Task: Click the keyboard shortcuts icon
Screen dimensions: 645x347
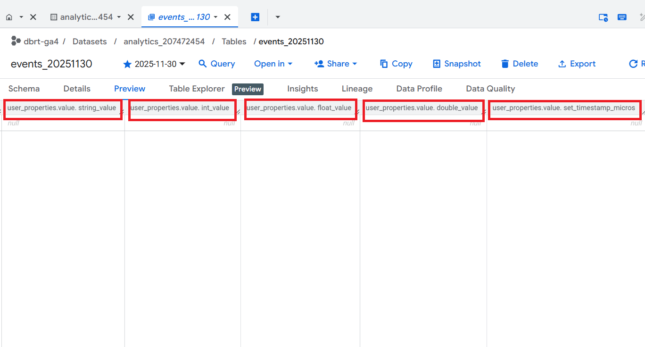Action: pyautogui.click(x=622, y=17)
